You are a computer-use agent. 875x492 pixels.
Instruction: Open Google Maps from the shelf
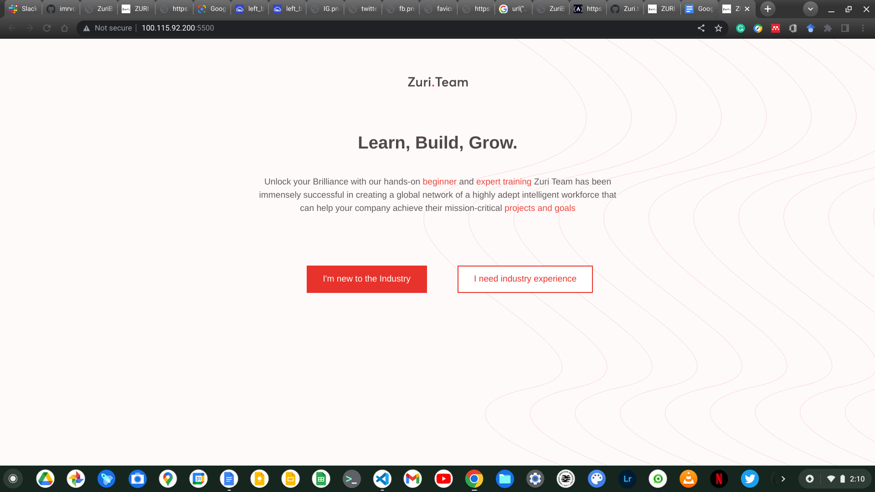click(168, 479)
